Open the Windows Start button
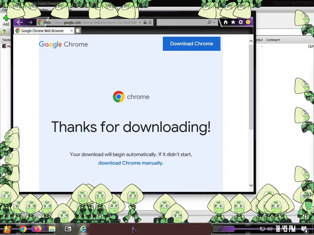This screenshot has width=314, height=235. (x=7, y=229)
